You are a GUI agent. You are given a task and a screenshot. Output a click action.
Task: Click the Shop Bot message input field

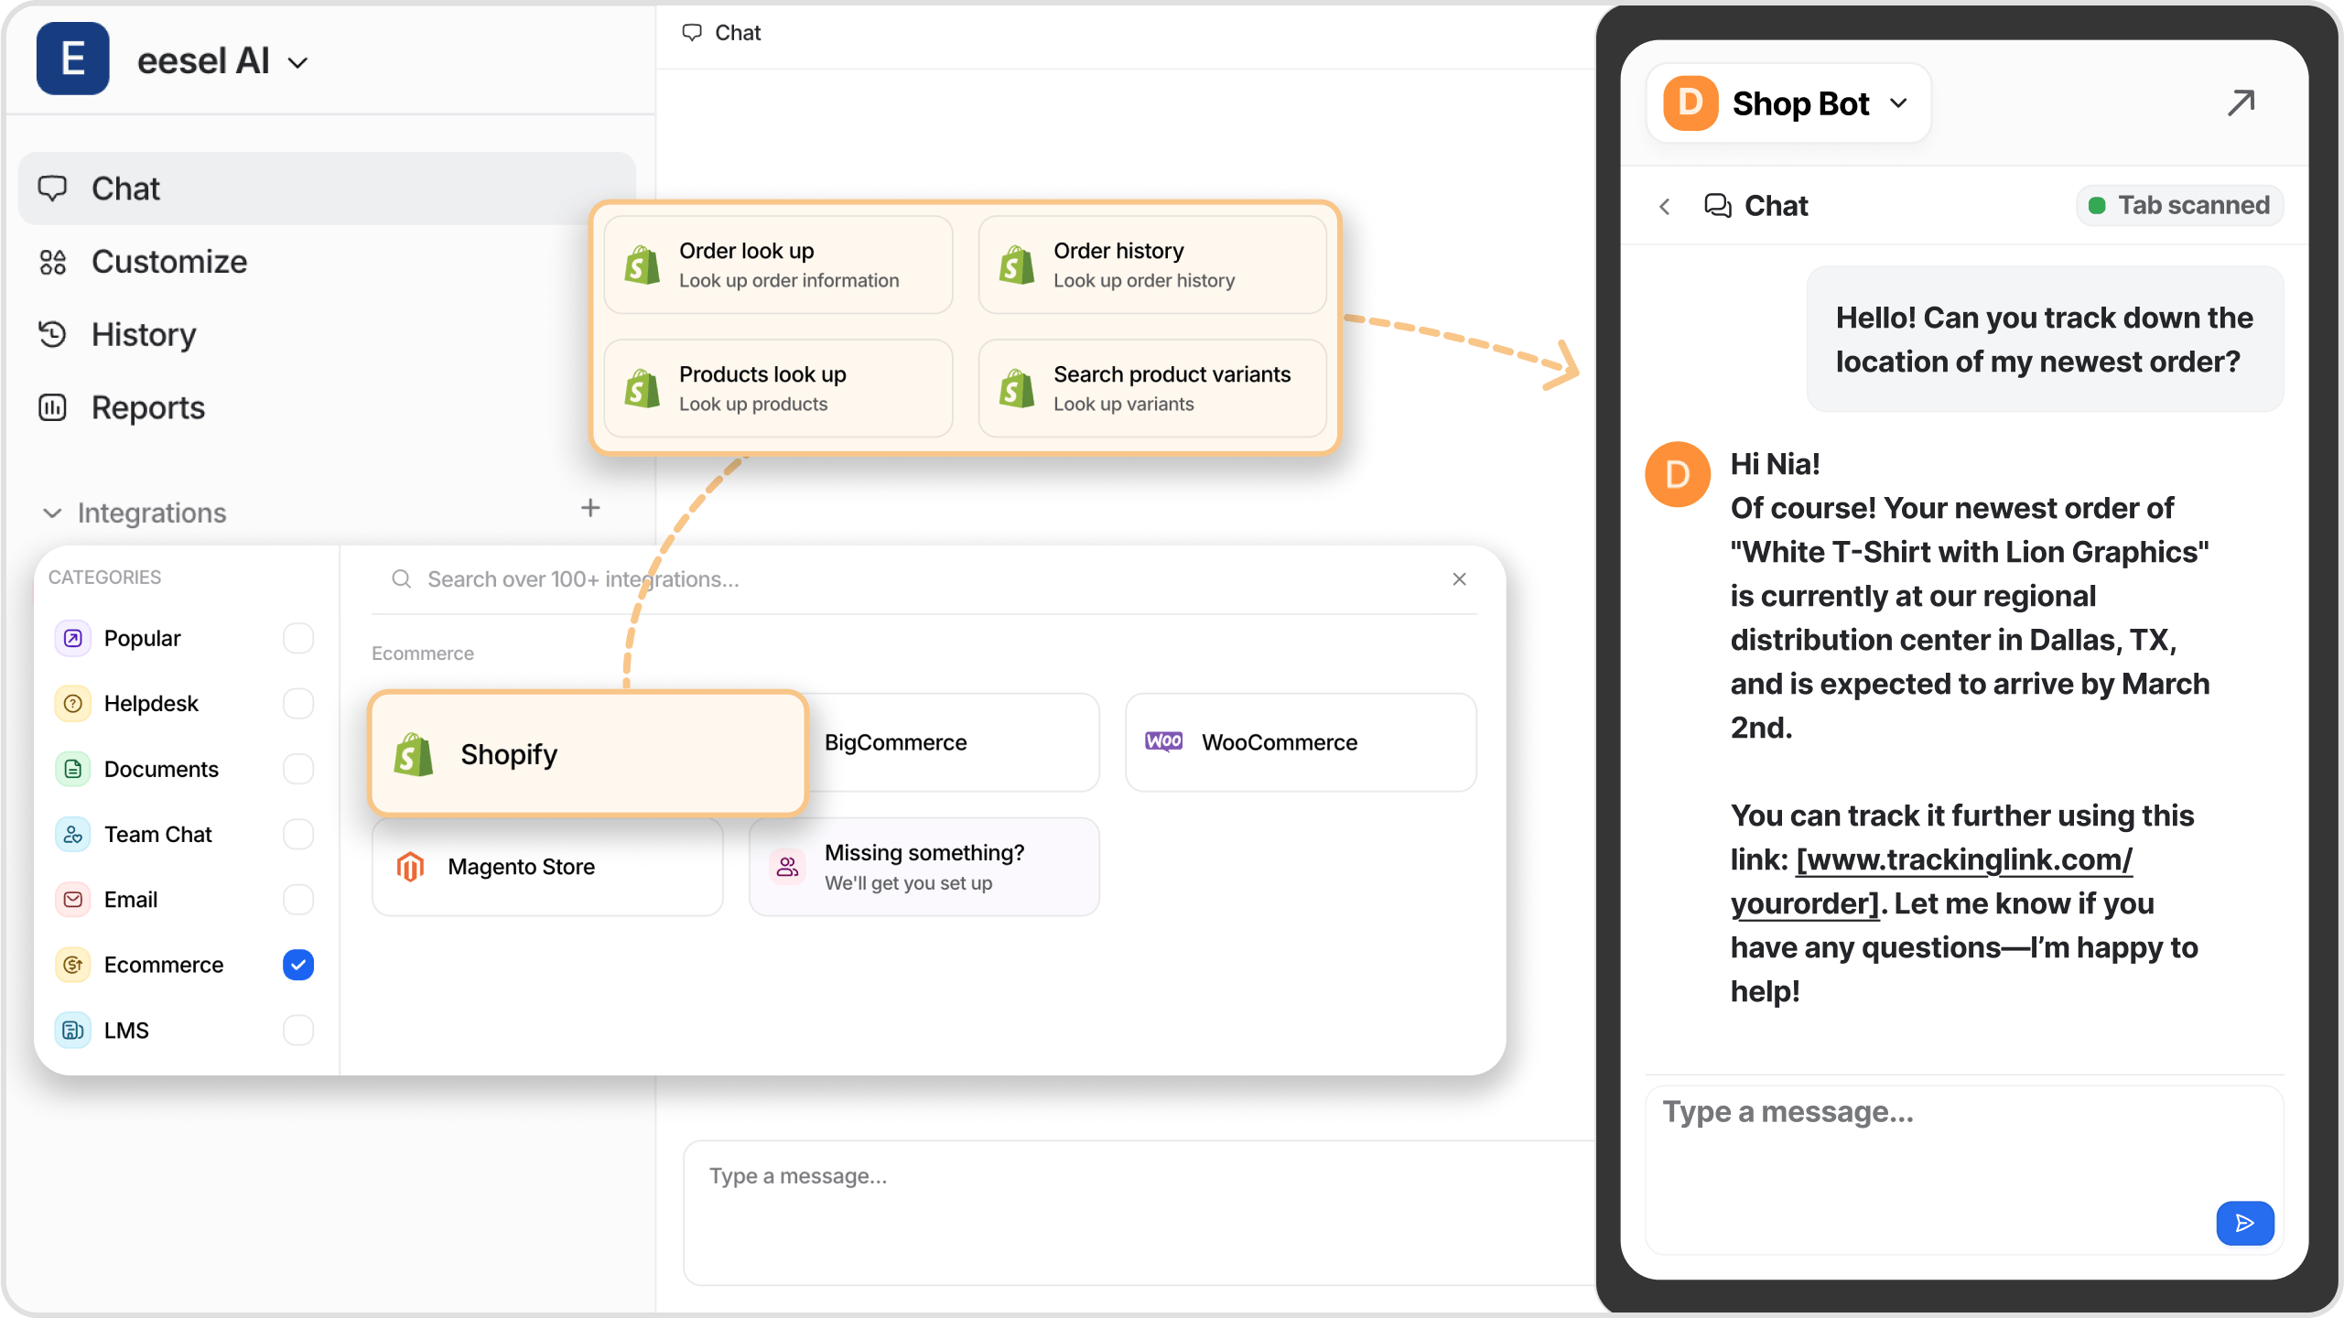tap(1964, 1170)
